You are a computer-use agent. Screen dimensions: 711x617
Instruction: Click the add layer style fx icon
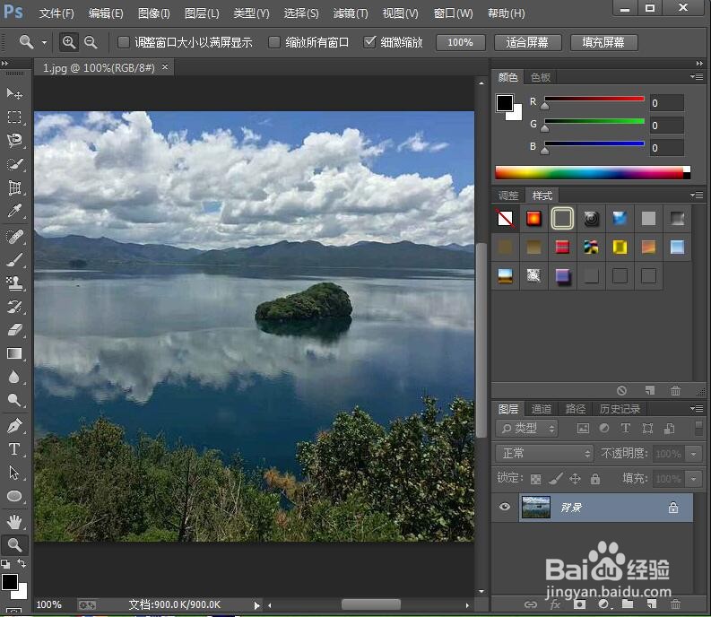tap(555, 604)
